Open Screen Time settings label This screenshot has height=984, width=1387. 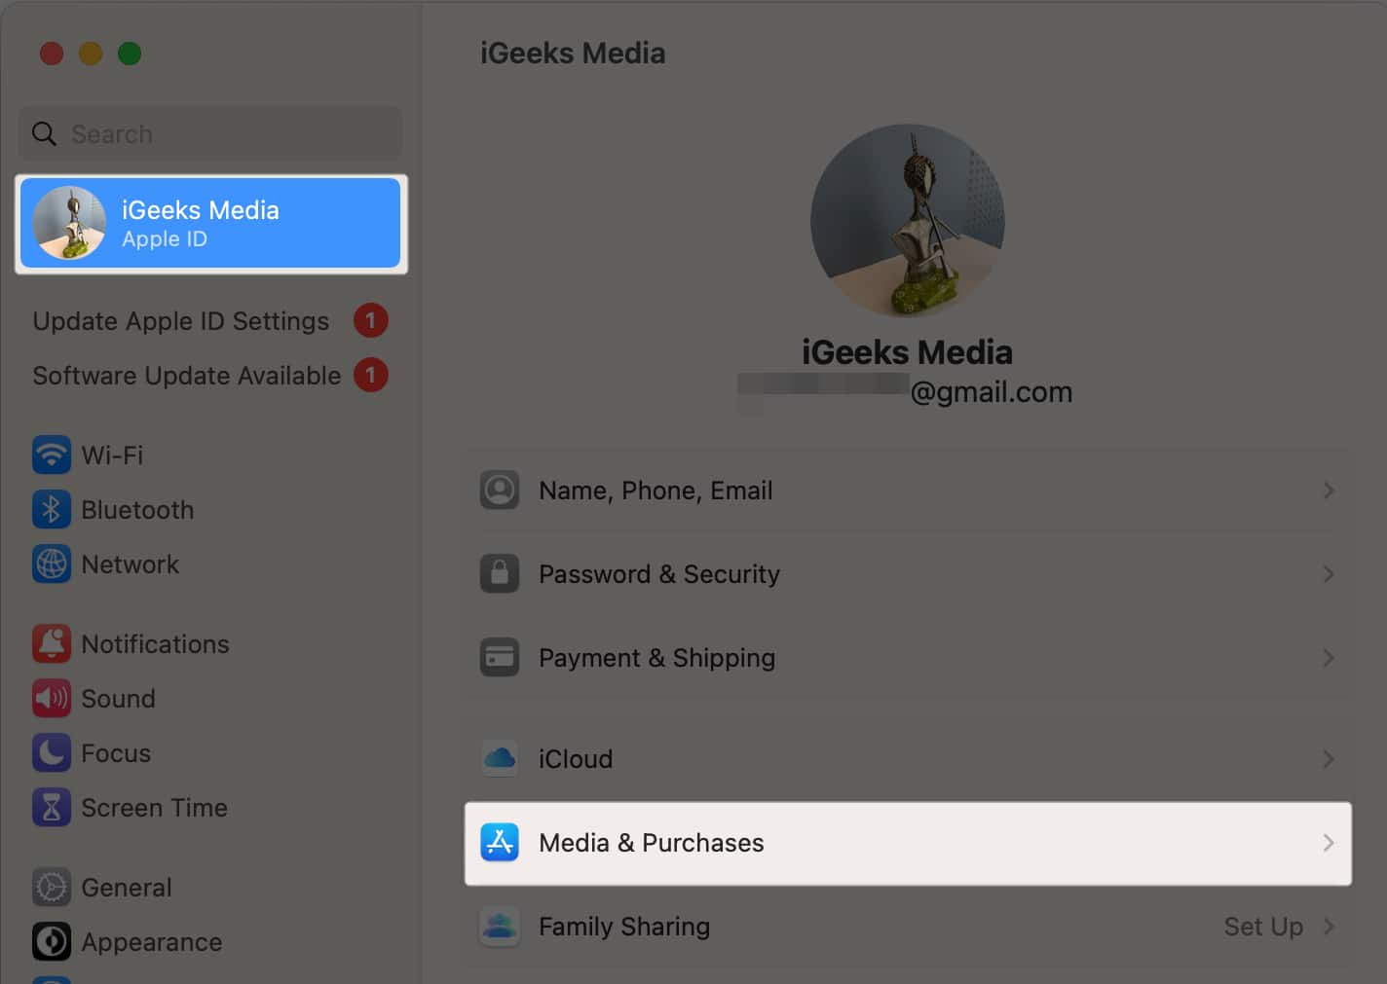[154, 807]
